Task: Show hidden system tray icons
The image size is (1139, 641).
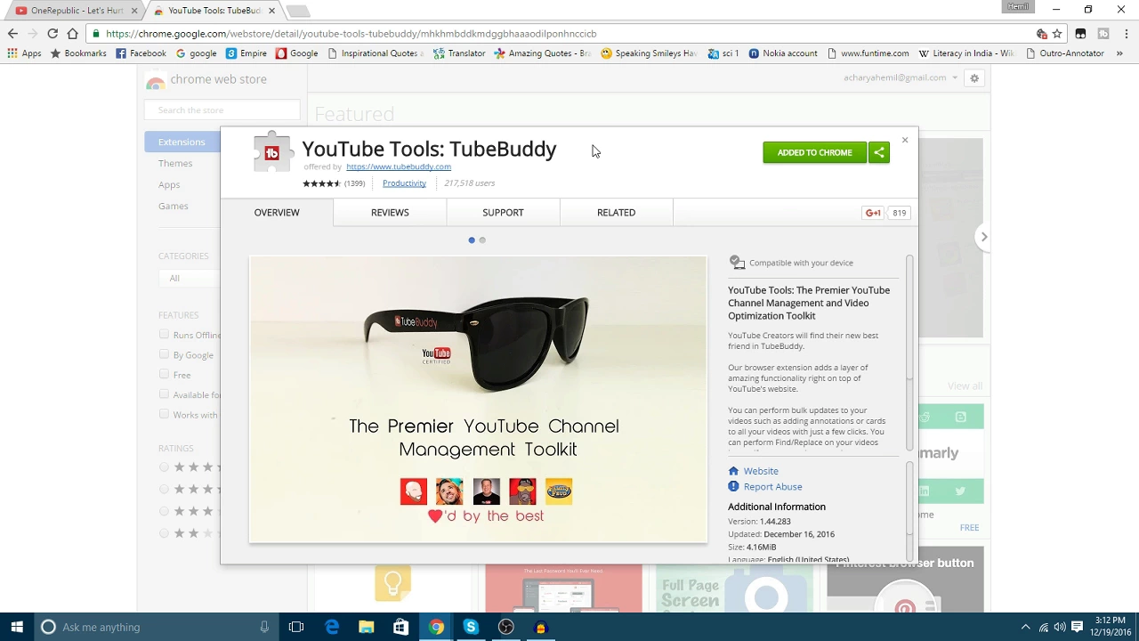Action: tap(1025, 627)
